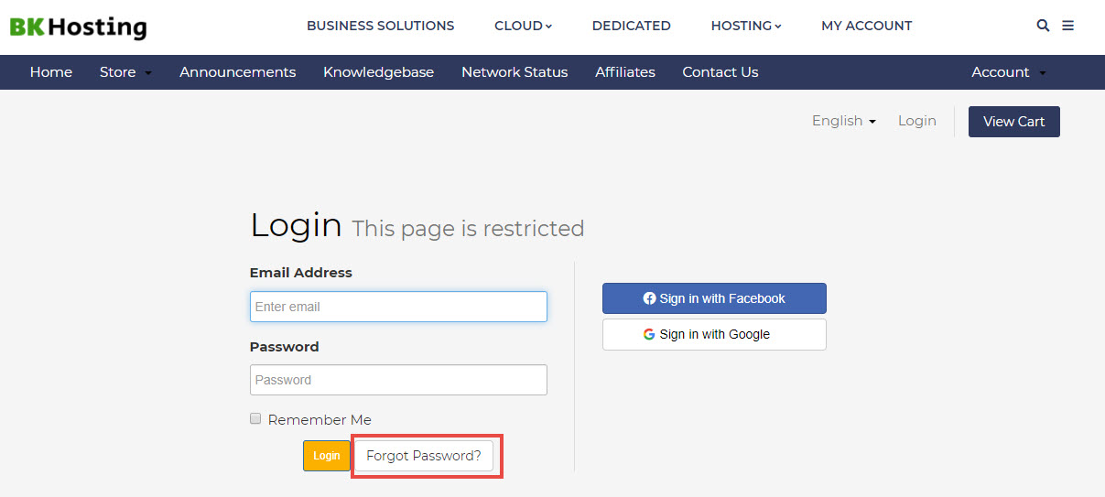1105x497 pixels.
Task: Tick the Remember Me checkbox
Action: (255, 418)
